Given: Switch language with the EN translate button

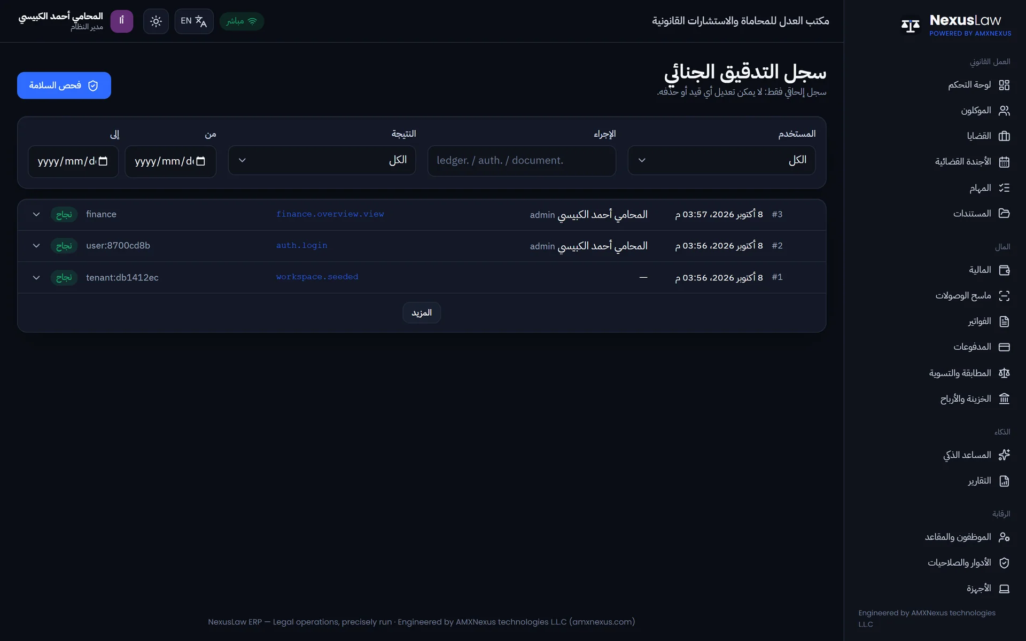Looking at the screenshot, I should pos(193,21).
